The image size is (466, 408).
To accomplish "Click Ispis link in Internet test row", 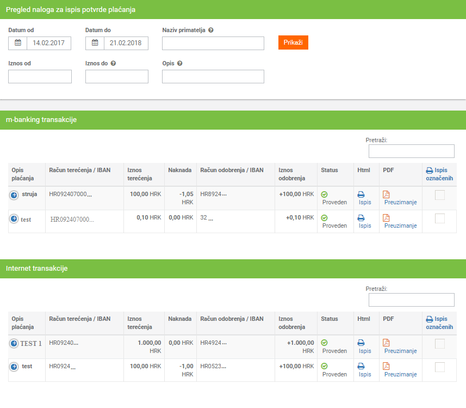I will pyautogui.click(x=365, y=374).
